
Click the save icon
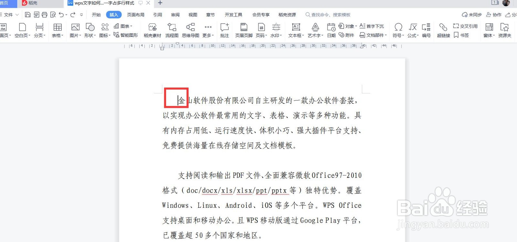(28, 15)
